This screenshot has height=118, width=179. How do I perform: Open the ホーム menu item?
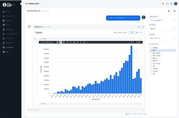coord(8,12)
